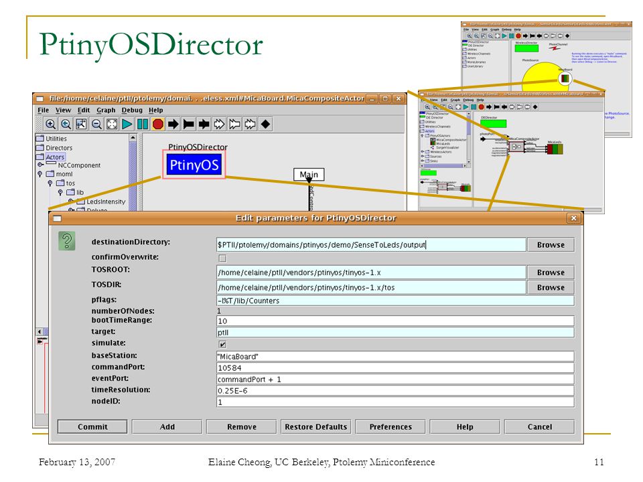This screenshot has width=643, height=482.
Task: Select the blue PtinyOS director block on canvas
Action: click(x=194, y=165)
